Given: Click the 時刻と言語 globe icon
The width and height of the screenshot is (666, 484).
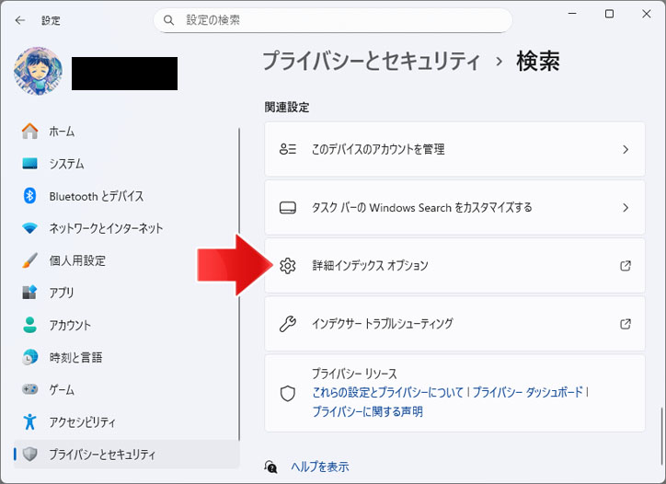Looking at the screenshot, I should tap(29, 357).
